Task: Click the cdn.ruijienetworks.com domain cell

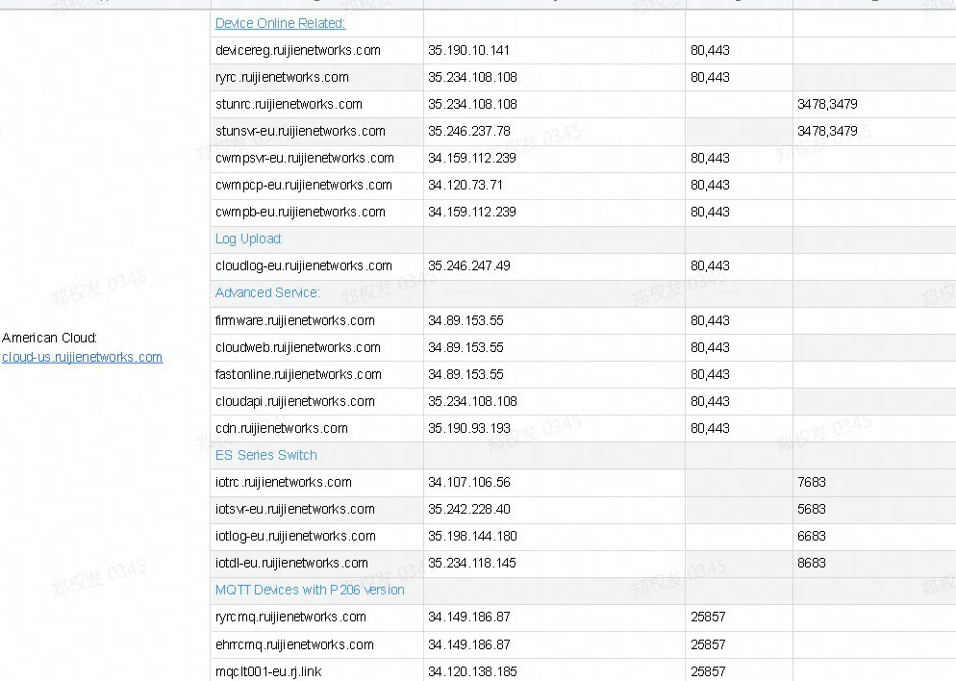Action: pos(281,428)
